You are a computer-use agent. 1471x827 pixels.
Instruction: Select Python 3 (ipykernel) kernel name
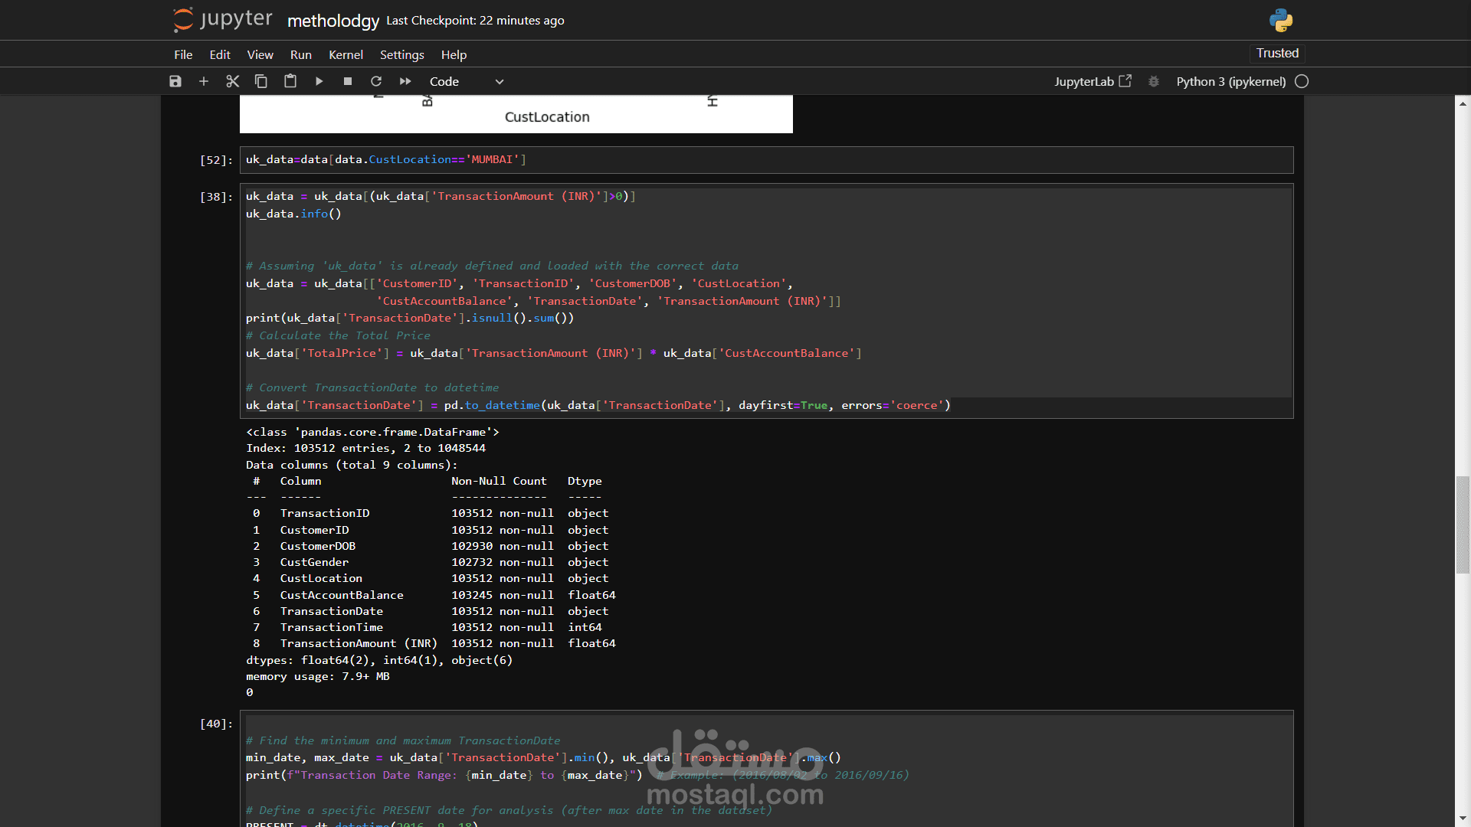click(1230, 81)
